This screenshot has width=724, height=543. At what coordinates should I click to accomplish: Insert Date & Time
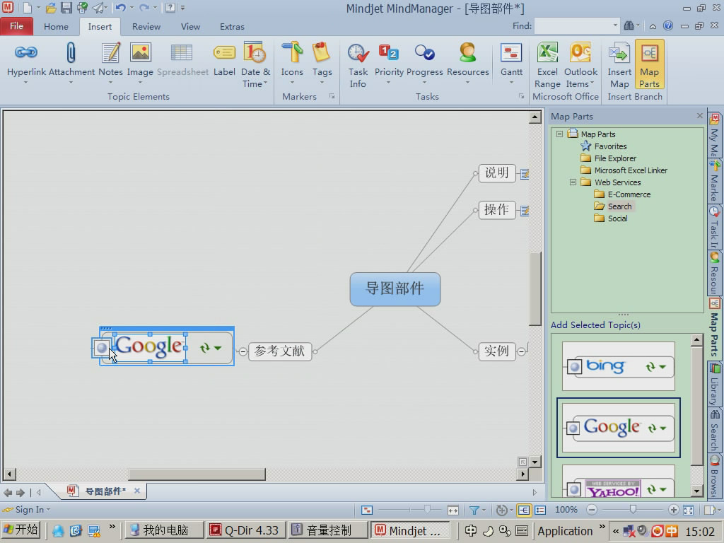pyautogui.click(x=255, y=64)
